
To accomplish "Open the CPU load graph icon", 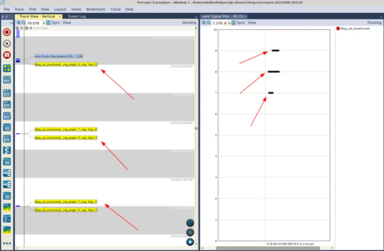I will click(x=7, y=207).
